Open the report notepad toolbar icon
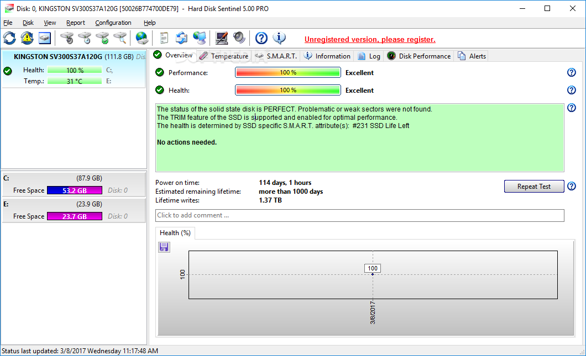Viewport: 586px width, 356px height. pyautogui.click(x=164, y=38)
